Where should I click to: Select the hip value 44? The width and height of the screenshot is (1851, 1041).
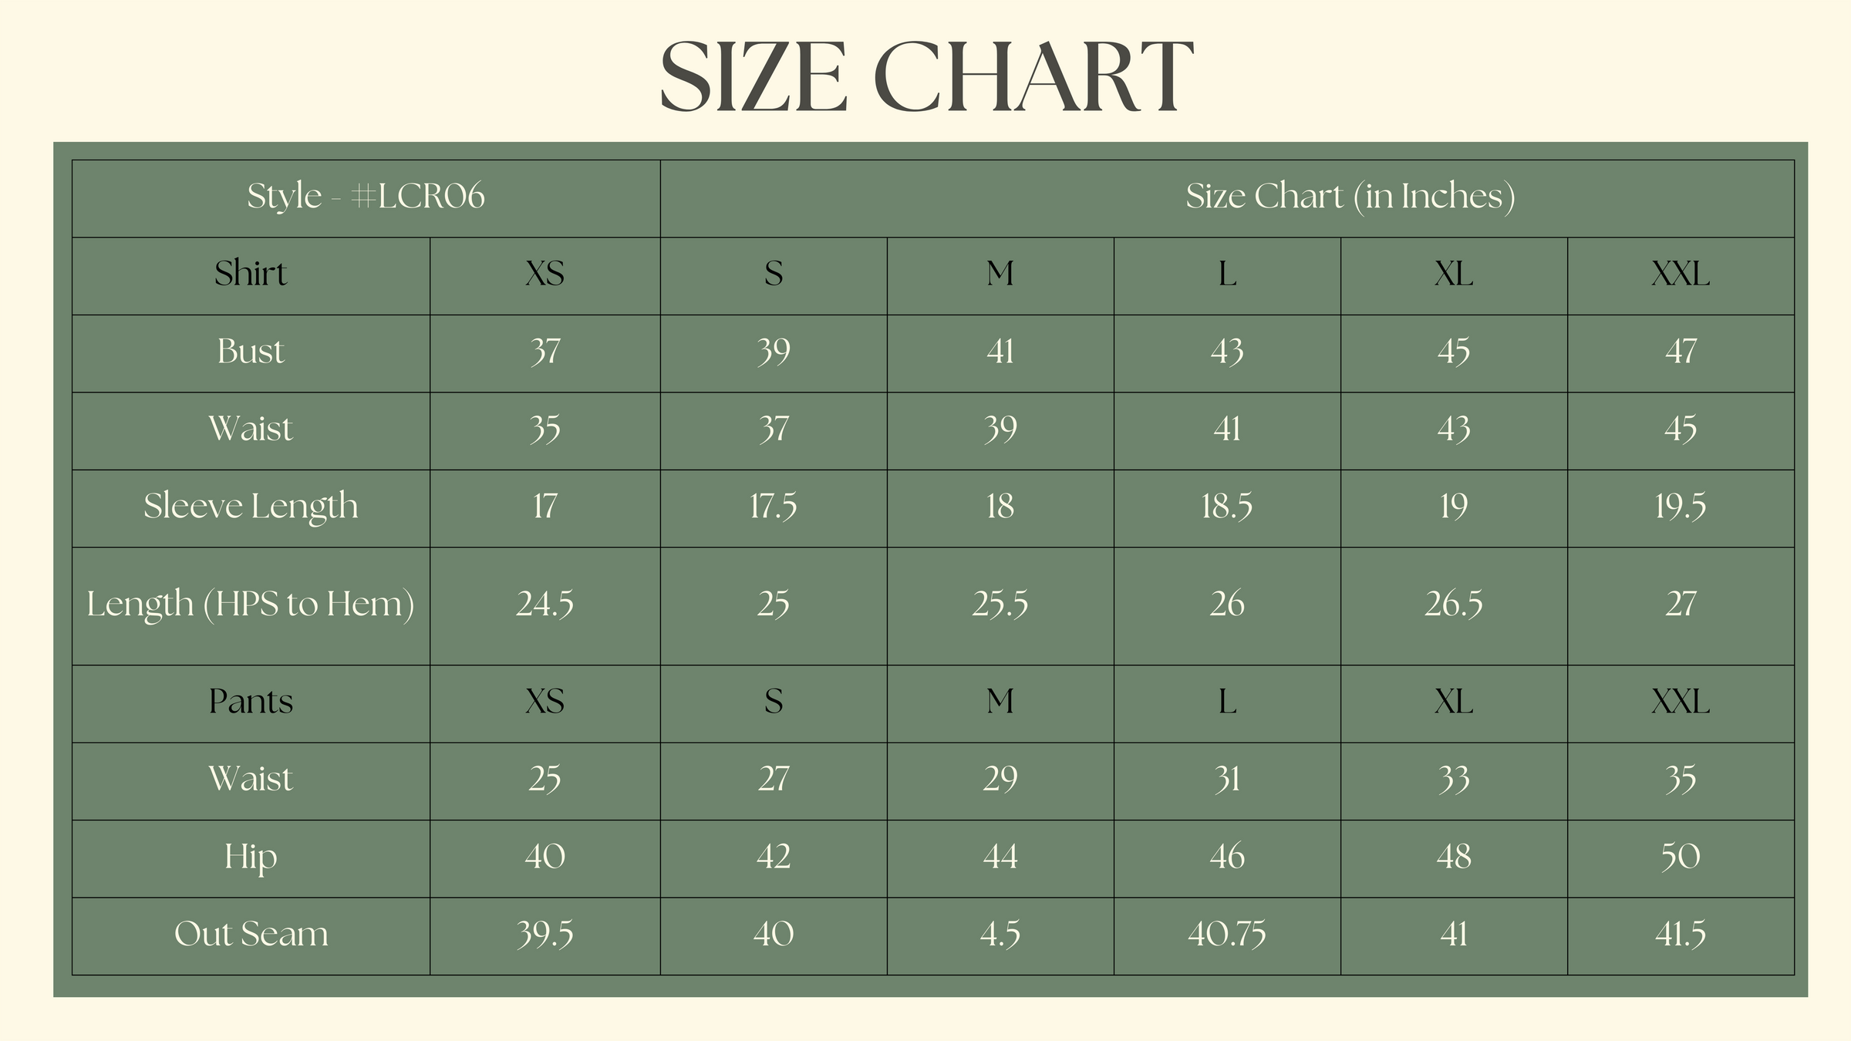1000,857
